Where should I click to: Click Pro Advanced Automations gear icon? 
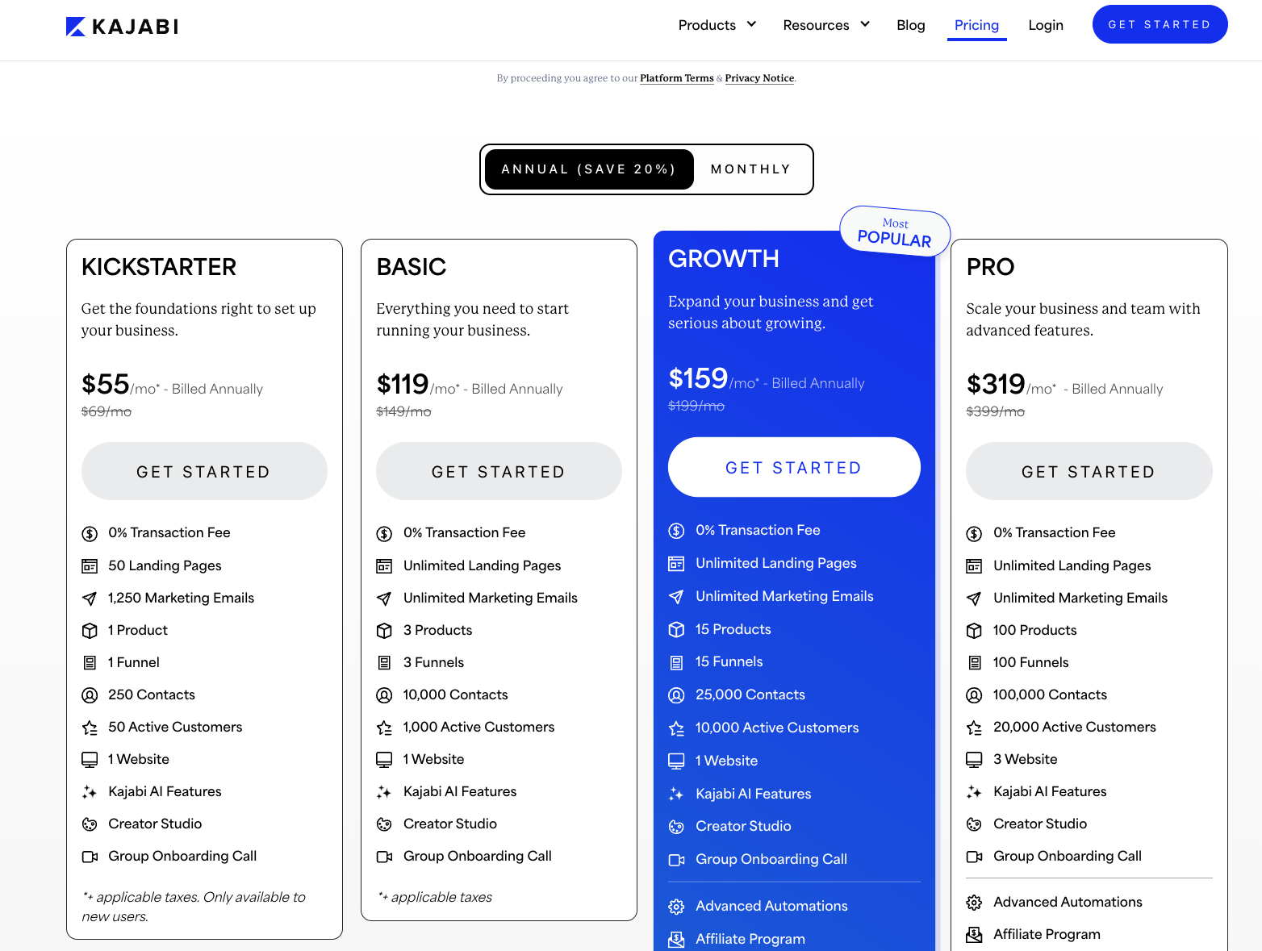coord(974,903)
